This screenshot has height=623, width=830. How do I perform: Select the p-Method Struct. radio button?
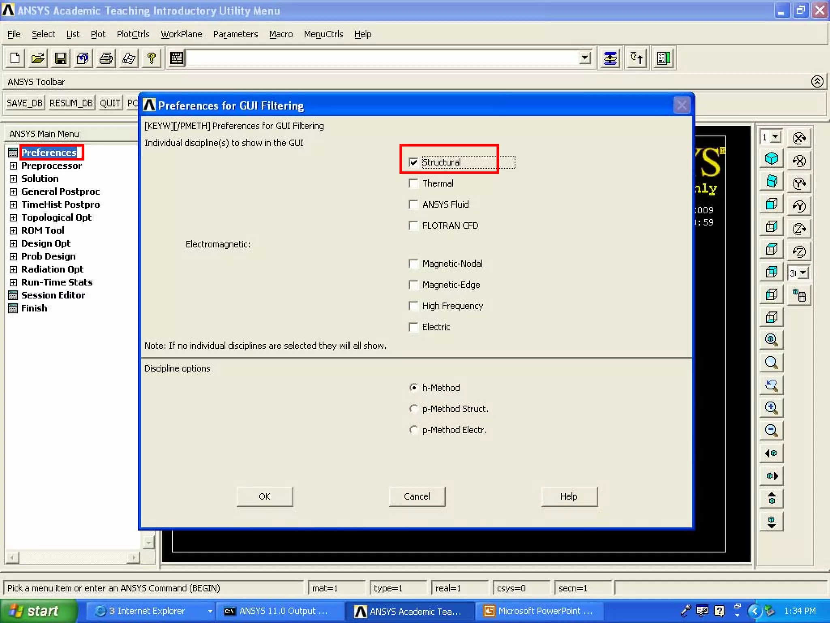click(x=413, y=409)
